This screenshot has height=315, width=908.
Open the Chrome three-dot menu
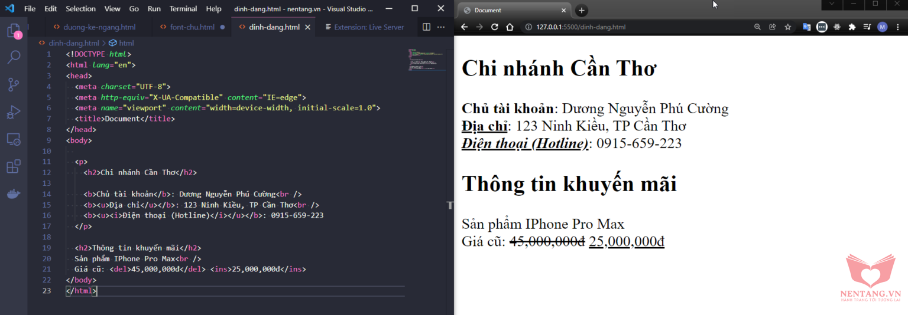898,27
